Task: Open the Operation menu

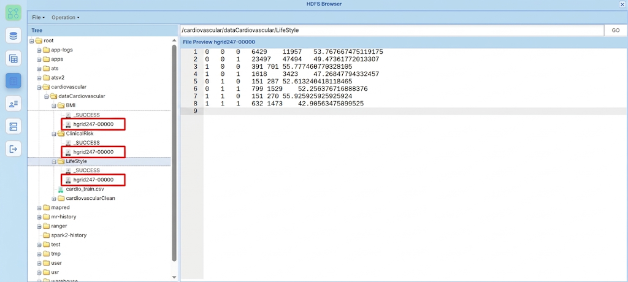Action: [x=65, y=17]
